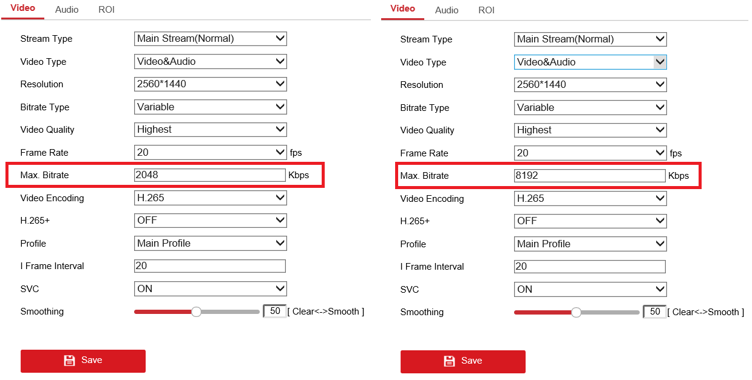Expand H.265+ dropdown in right panel
This screenshot has height=380, width=752.
[590, 221]
